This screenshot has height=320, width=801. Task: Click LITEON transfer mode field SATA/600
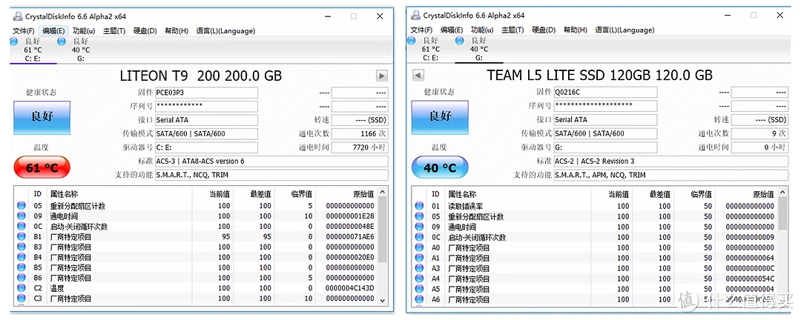click(206, 134)
